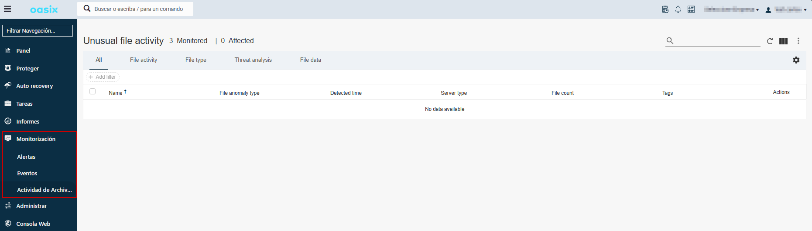Image resolution: width=812 pixels, height=231 pixels.
Task: Open the three-dot more options menu
Action: click(798, 41)
